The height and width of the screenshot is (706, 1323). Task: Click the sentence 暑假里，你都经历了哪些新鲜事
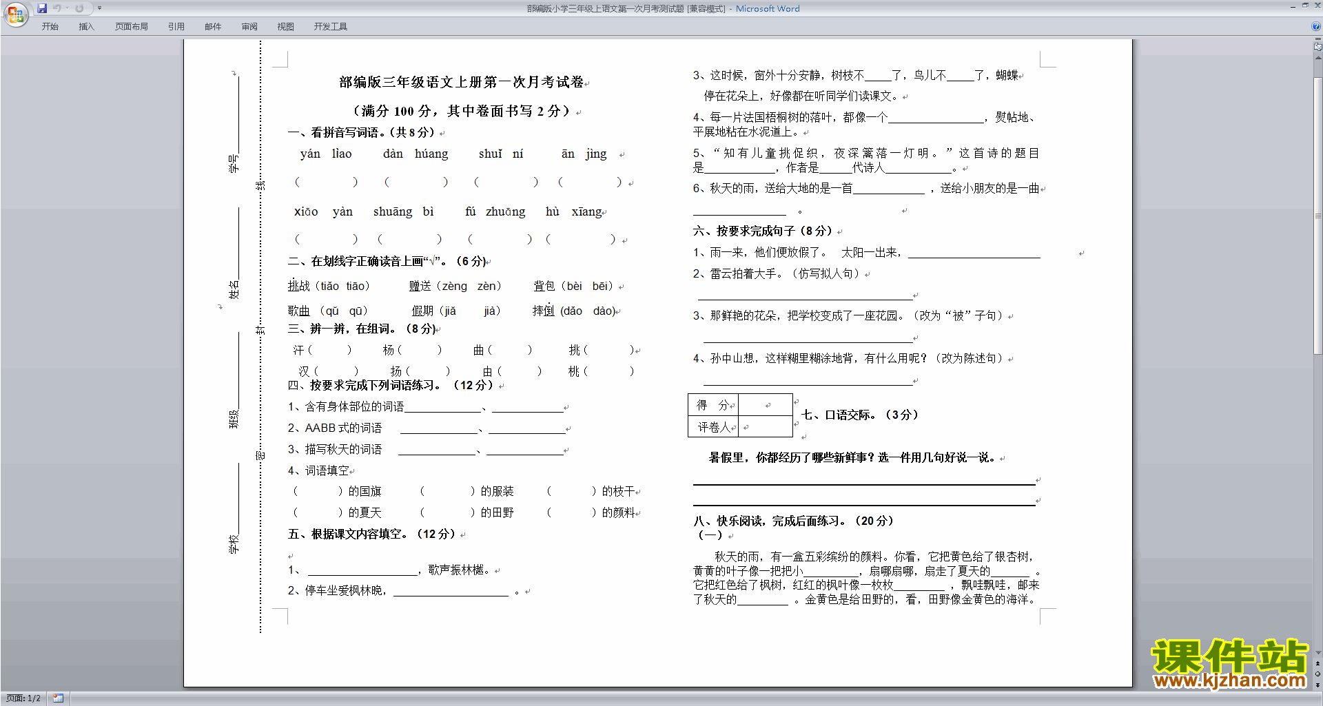853,457
